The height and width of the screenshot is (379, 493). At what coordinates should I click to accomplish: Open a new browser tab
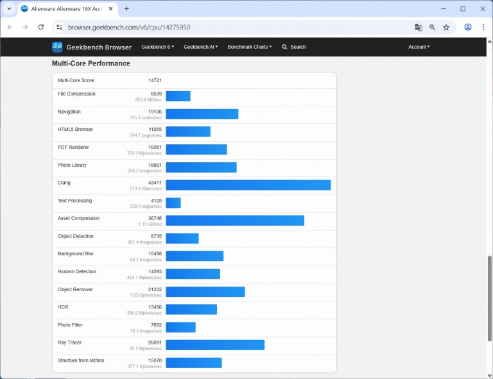(x=126, y=9)
